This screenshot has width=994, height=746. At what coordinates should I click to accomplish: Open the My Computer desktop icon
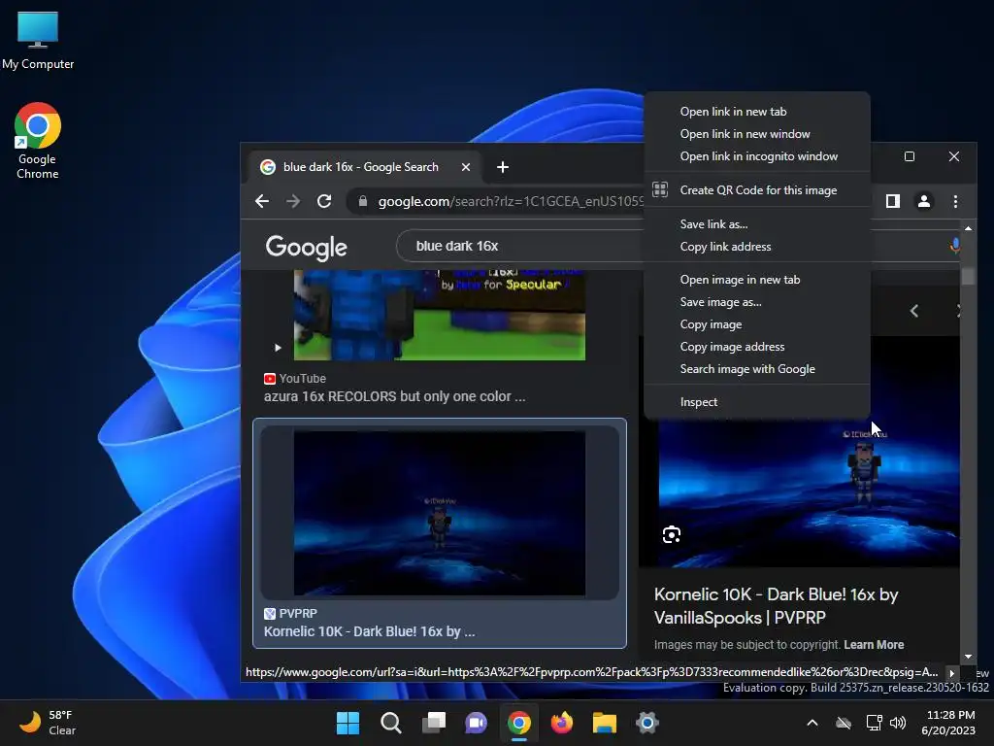pos(38,39)
